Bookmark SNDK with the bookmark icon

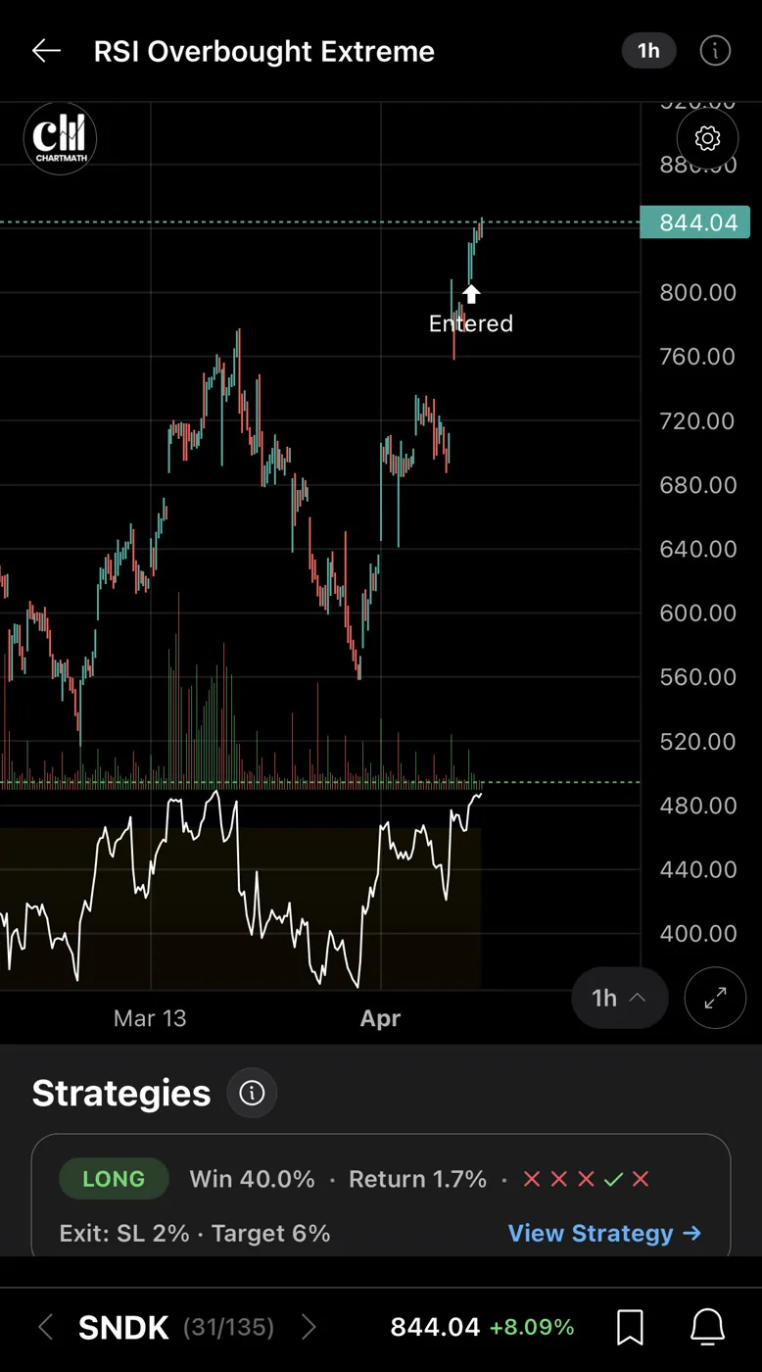(x=630, y=1327)
